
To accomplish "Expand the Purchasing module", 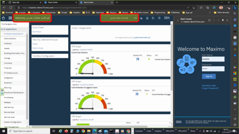I will coord(9,98).
